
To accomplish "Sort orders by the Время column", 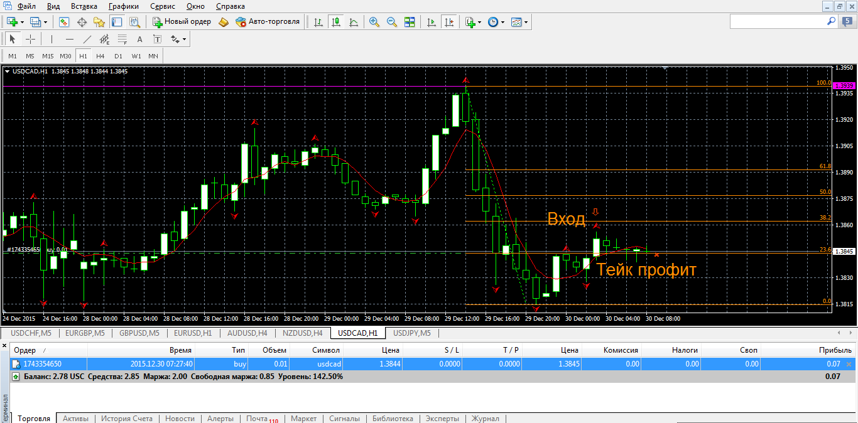I will click(x=141, y=350).
